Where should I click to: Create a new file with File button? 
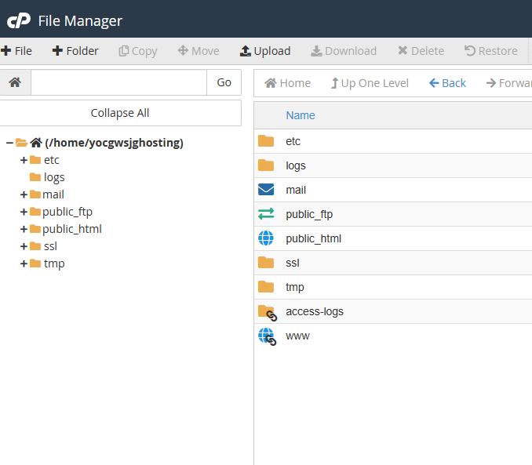coord(16,51)
